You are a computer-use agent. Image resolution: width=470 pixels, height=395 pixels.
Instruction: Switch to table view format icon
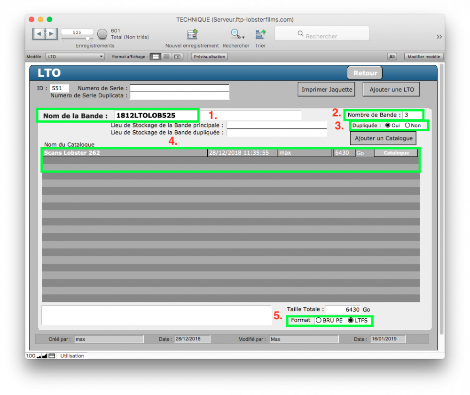(x=177, y=56)
